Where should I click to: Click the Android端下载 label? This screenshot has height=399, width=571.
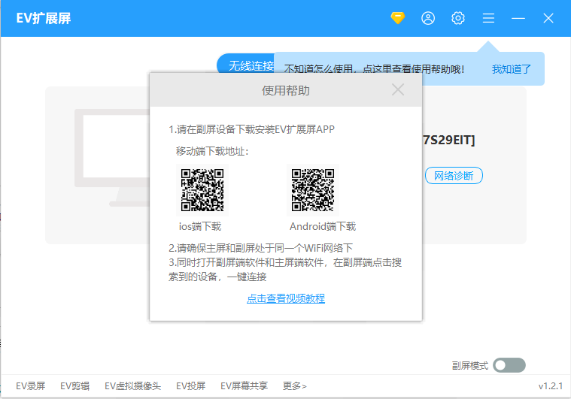point(323,226)
